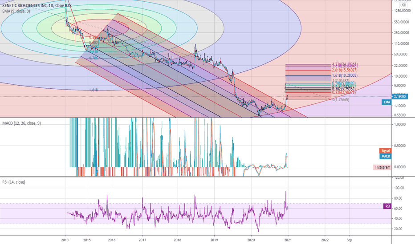Click the 2021 label on time axis
The image size is (415, 244).
click(x=288, y=240)
